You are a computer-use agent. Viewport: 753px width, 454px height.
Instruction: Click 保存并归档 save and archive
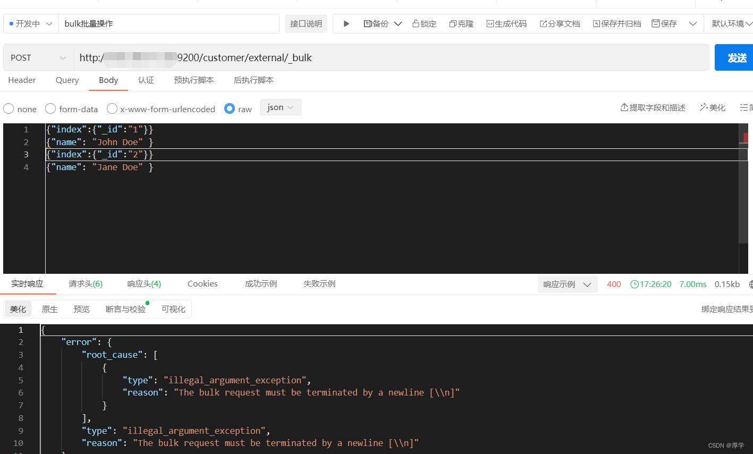click(617, 24)
